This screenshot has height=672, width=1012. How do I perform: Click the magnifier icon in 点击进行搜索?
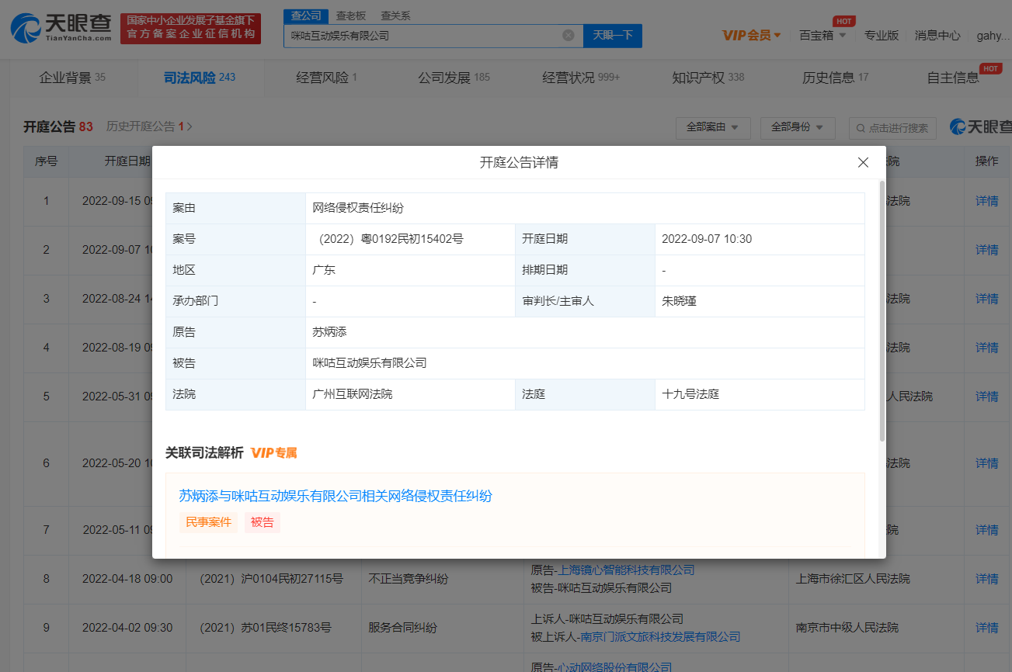pos(861,128)
